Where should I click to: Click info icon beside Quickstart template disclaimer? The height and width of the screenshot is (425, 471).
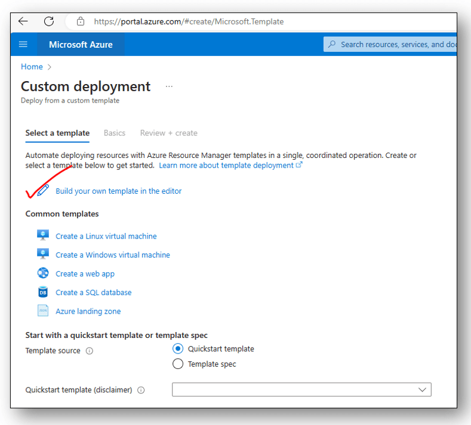click(141, 390)
